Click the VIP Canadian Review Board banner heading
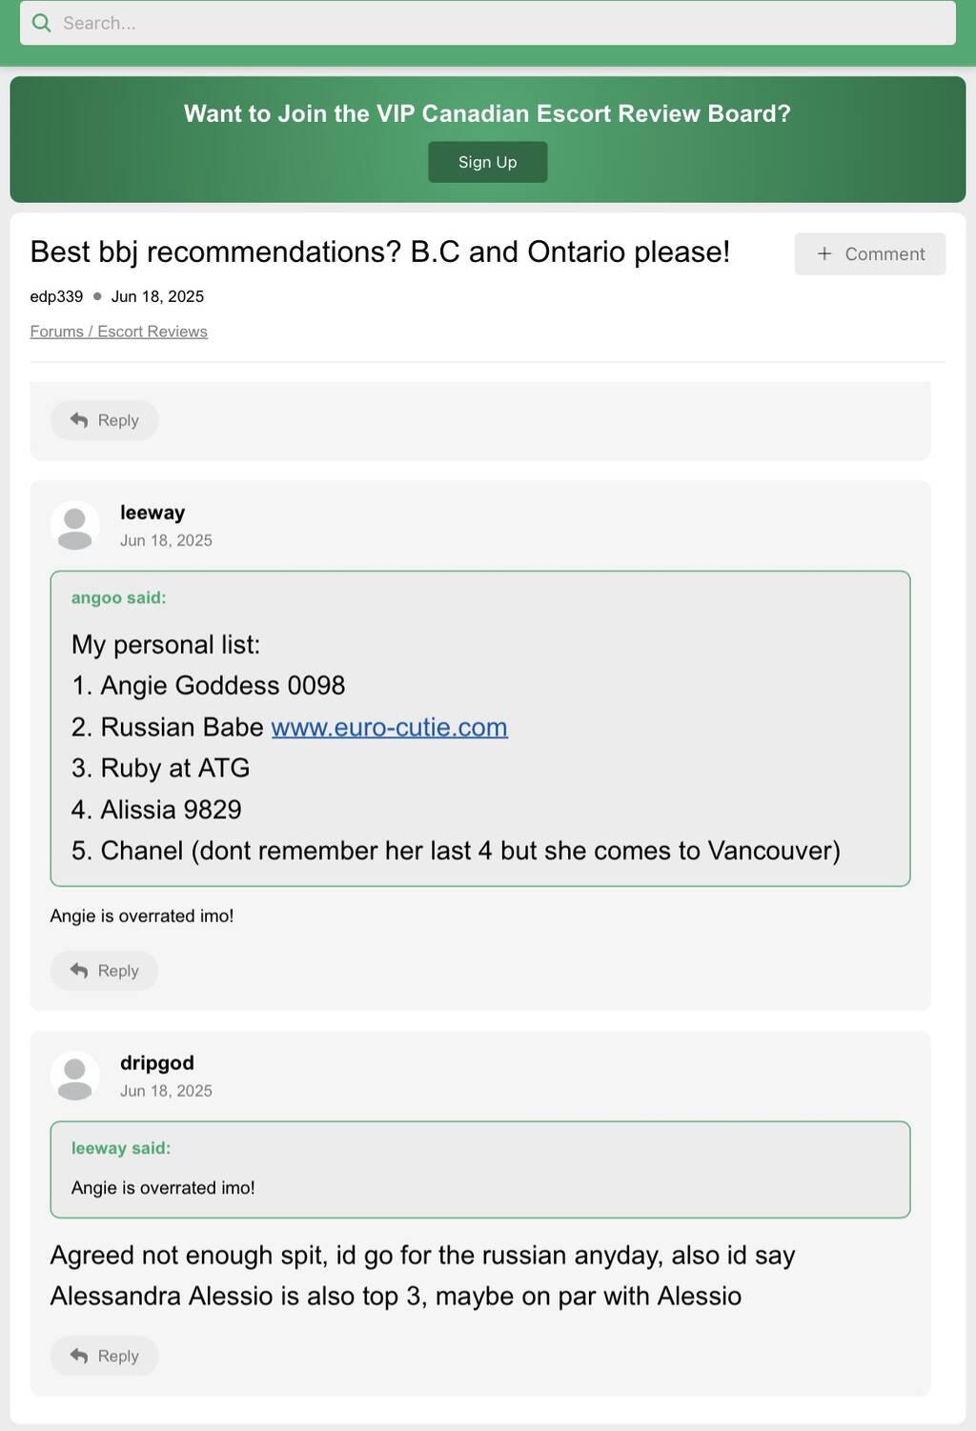976x1431 pixels. [x=487, y=113]
